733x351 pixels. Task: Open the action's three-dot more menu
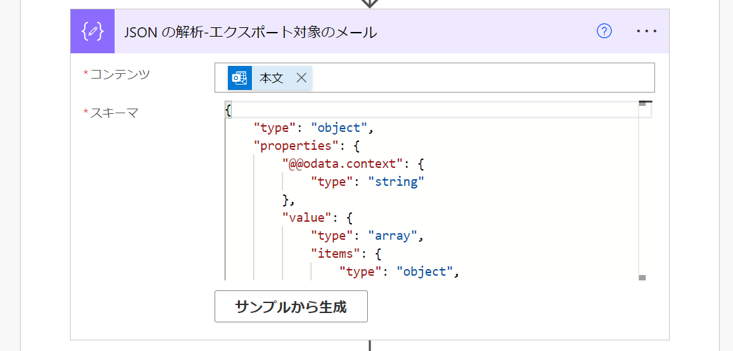pos(647,31)
